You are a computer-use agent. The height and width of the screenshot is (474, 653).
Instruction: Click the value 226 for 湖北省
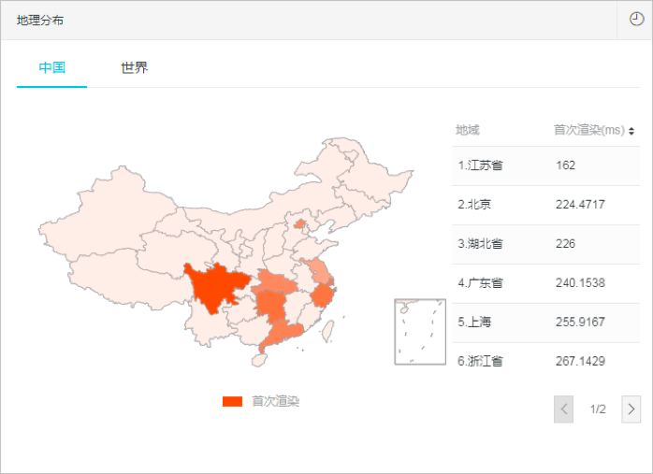566,243
